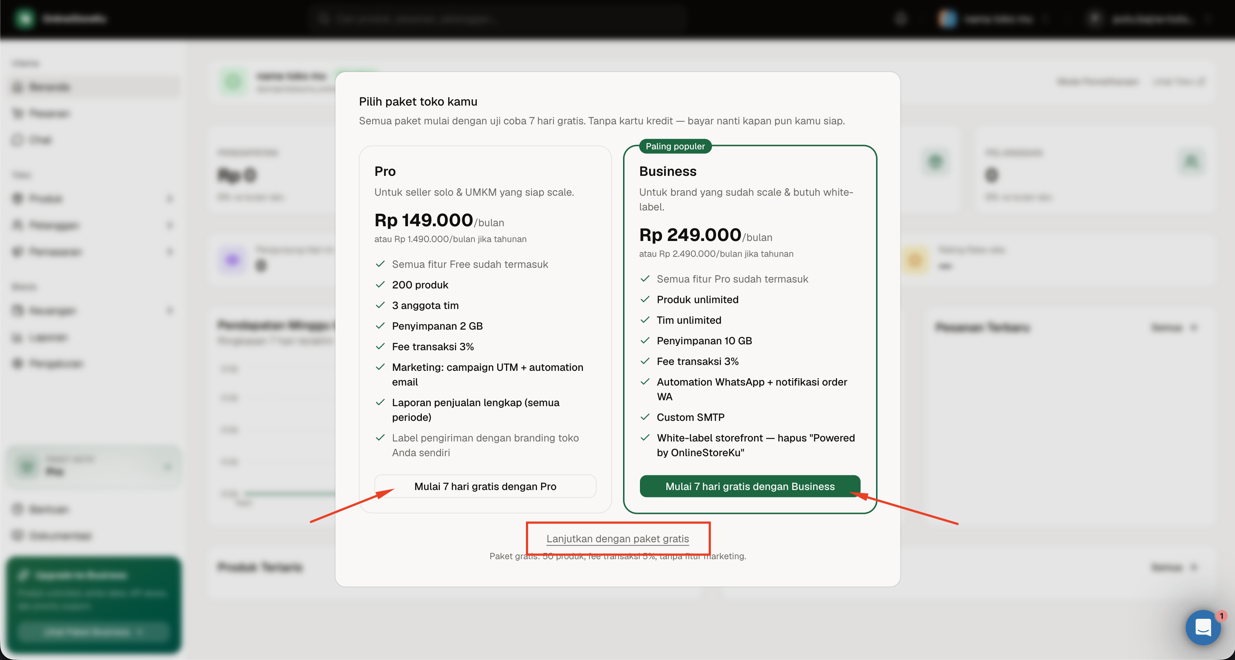Viewport: 1235px width, 660px height.
Task: Click "Fee transaksi 3%" in the Pro card
Action: pyautogui.click(x=433, y=347)
